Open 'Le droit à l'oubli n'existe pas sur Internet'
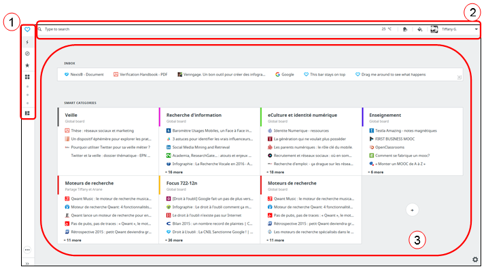 click(204, 215)
